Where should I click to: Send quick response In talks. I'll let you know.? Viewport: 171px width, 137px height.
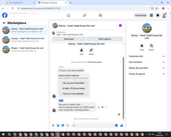point(74,88)
